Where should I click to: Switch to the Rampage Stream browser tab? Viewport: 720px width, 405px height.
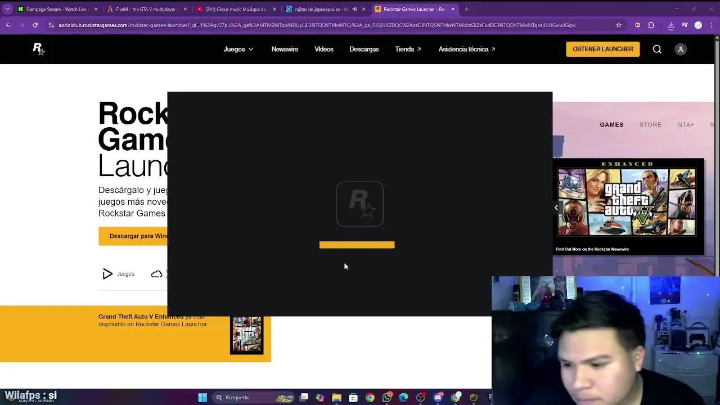[57, 9]
